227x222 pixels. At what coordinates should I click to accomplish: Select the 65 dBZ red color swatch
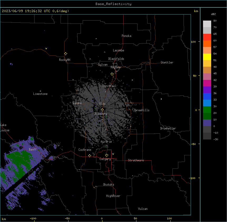[x=207, y=37]
